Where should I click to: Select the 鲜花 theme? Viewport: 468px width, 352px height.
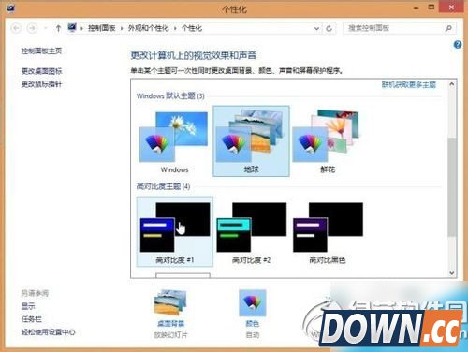tap(328, 141)
